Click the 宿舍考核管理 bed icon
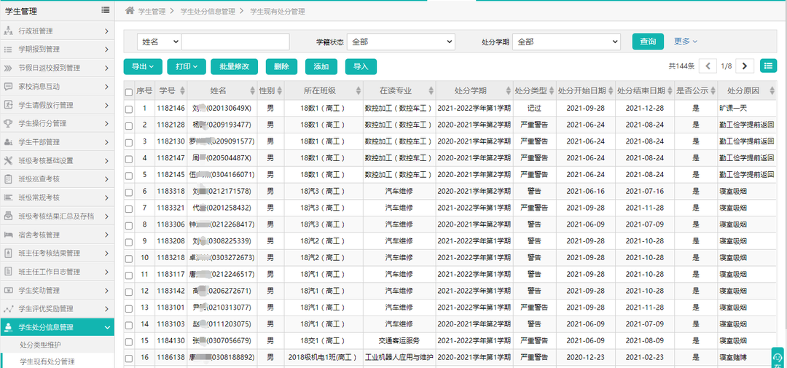 pyautogui.click(x=9, y=235)
